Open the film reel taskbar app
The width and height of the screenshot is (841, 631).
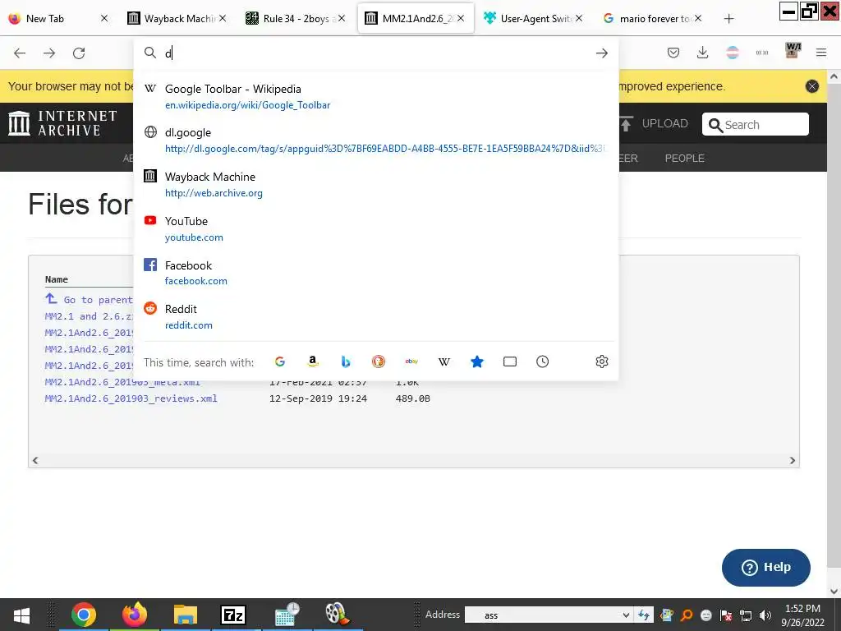pos(337,615)
